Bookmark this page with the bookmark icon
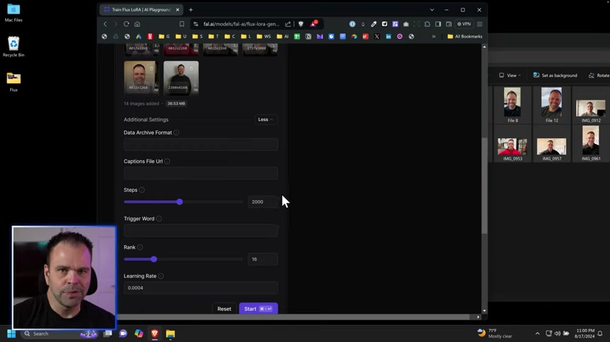 (x=181, y=24)
